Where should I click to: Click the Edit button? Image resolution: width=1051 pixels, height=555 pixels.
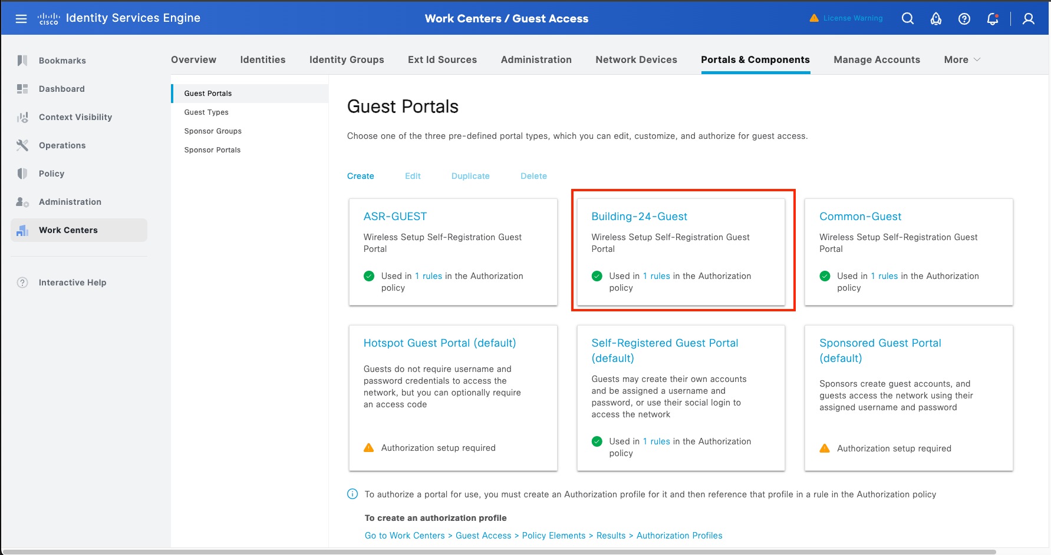click(x=413, y=176)
